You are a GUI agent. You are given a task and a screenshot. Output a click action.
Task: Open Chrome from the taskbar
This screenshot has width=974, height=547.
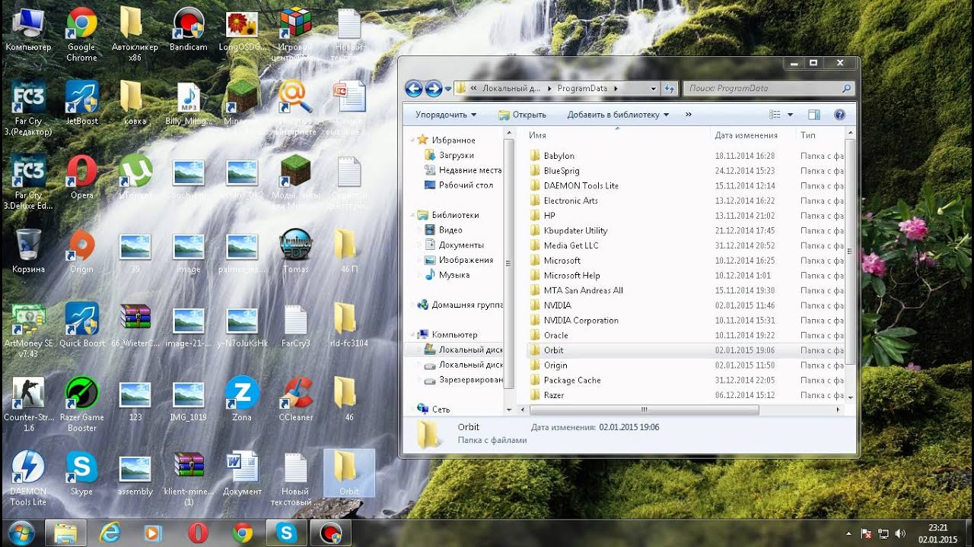[x=243, y=533]
